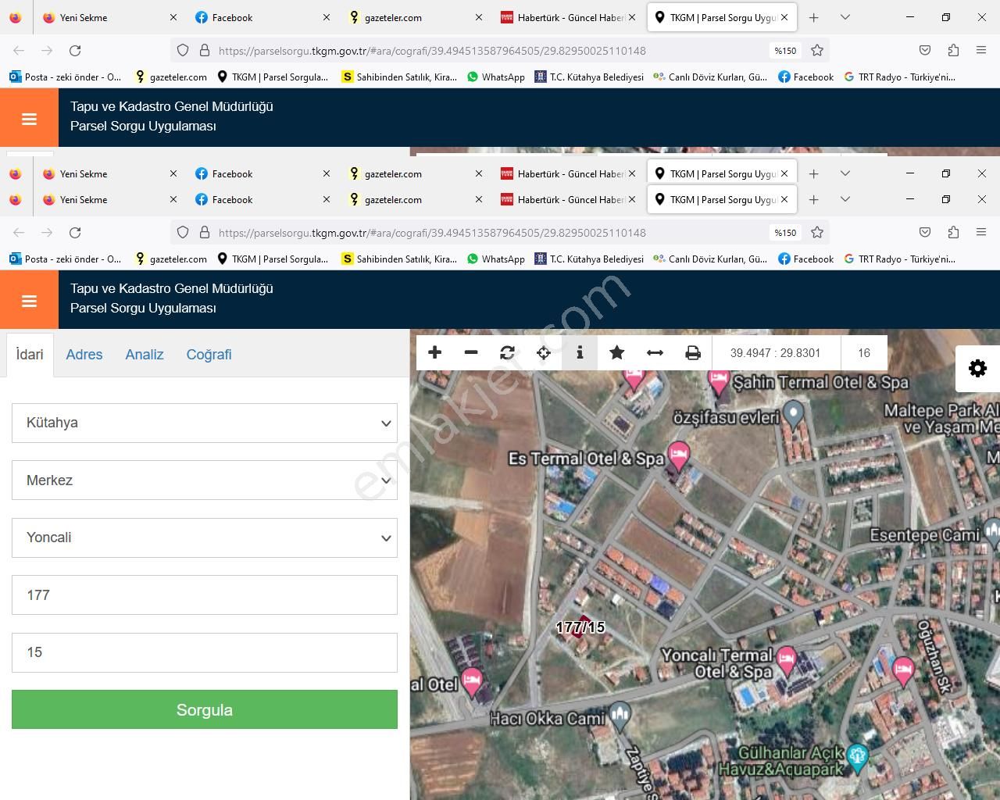Click reload button in the lower navigation bar

(x=75, y=232)
